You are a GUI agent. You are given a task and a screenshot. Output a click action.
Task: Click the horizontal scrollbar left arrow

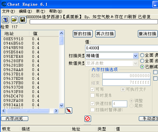tap(4, 111)
